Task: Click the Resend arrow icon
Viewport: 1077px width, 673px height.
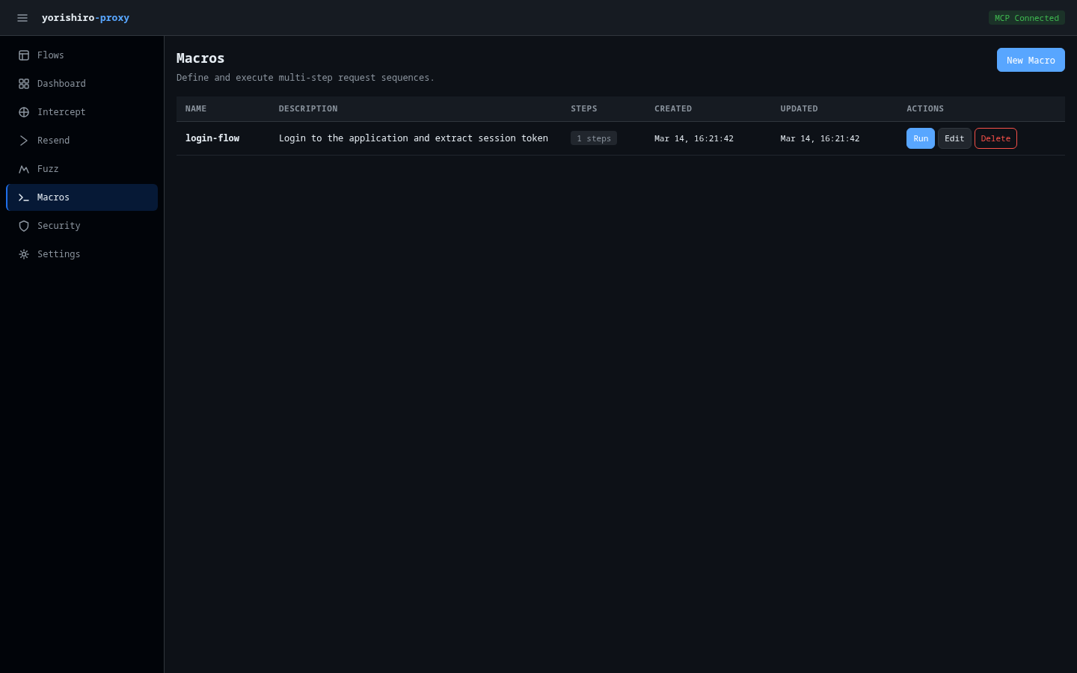Action: pos(24,141)
